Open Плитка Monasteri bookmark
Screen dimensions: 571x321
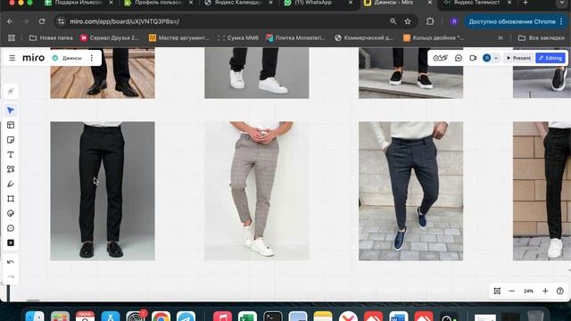point(295,37)
